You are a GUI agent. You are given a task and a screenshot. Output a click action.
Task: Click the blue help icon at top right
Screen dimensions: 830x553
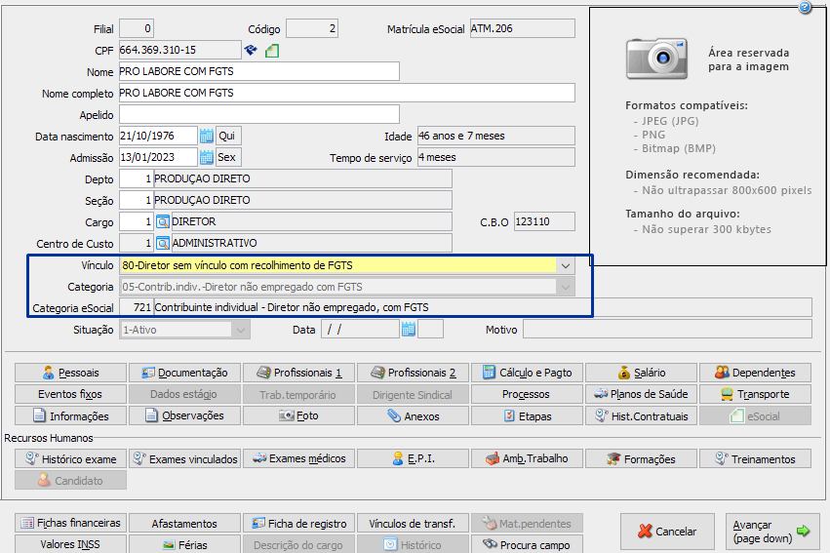click(x=805, y=7)
